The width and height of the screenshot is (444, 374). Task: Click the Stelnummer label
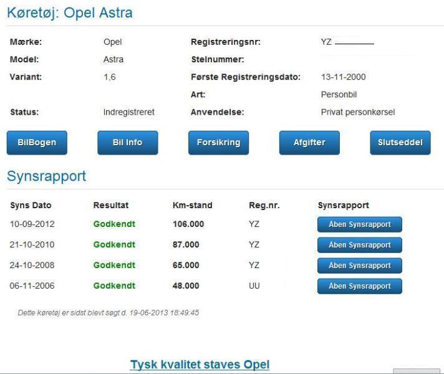coord(218,59)
